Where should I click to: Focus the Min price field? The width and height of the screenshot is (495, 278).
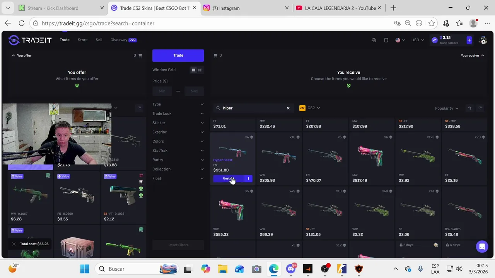coord(162,91)
